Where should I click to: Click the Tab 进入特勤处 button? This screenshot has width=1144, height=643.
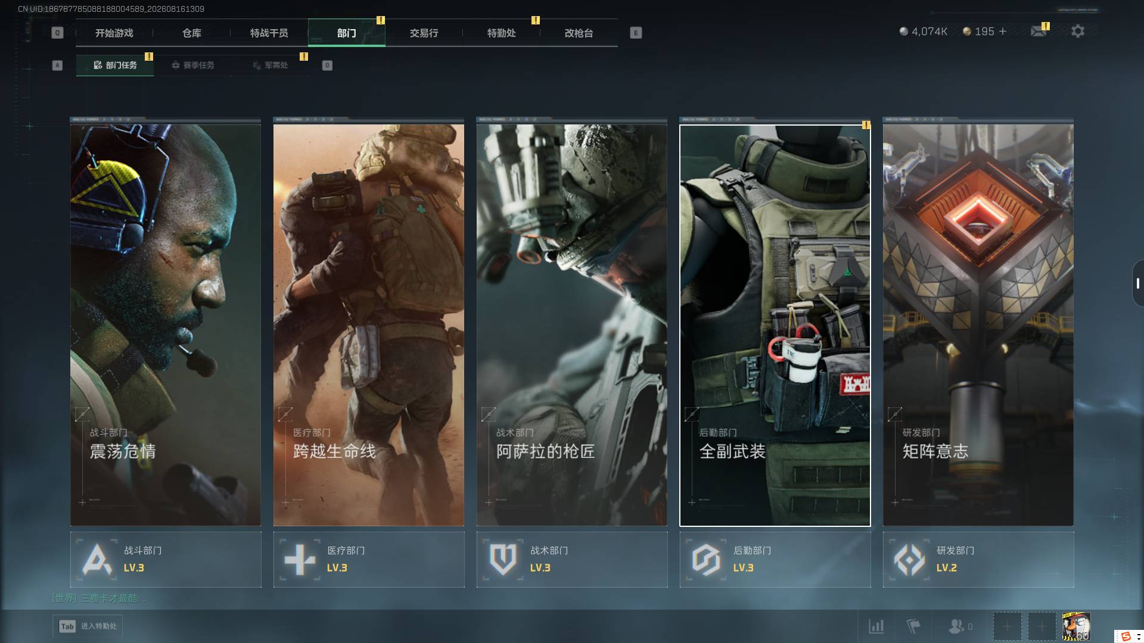click(88, 626)
